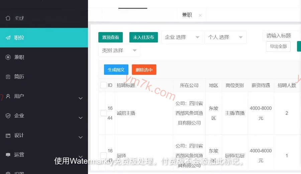Click the red 删除选中 button
This screenshot has height=174, width=301.
pos(144,70)
